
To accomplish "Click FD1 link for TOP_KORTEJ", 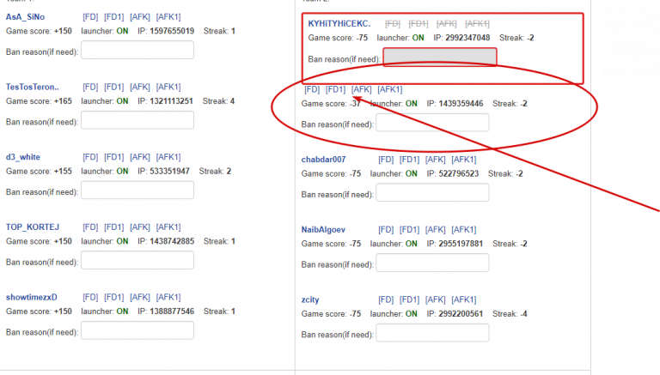I will (114, 227).
